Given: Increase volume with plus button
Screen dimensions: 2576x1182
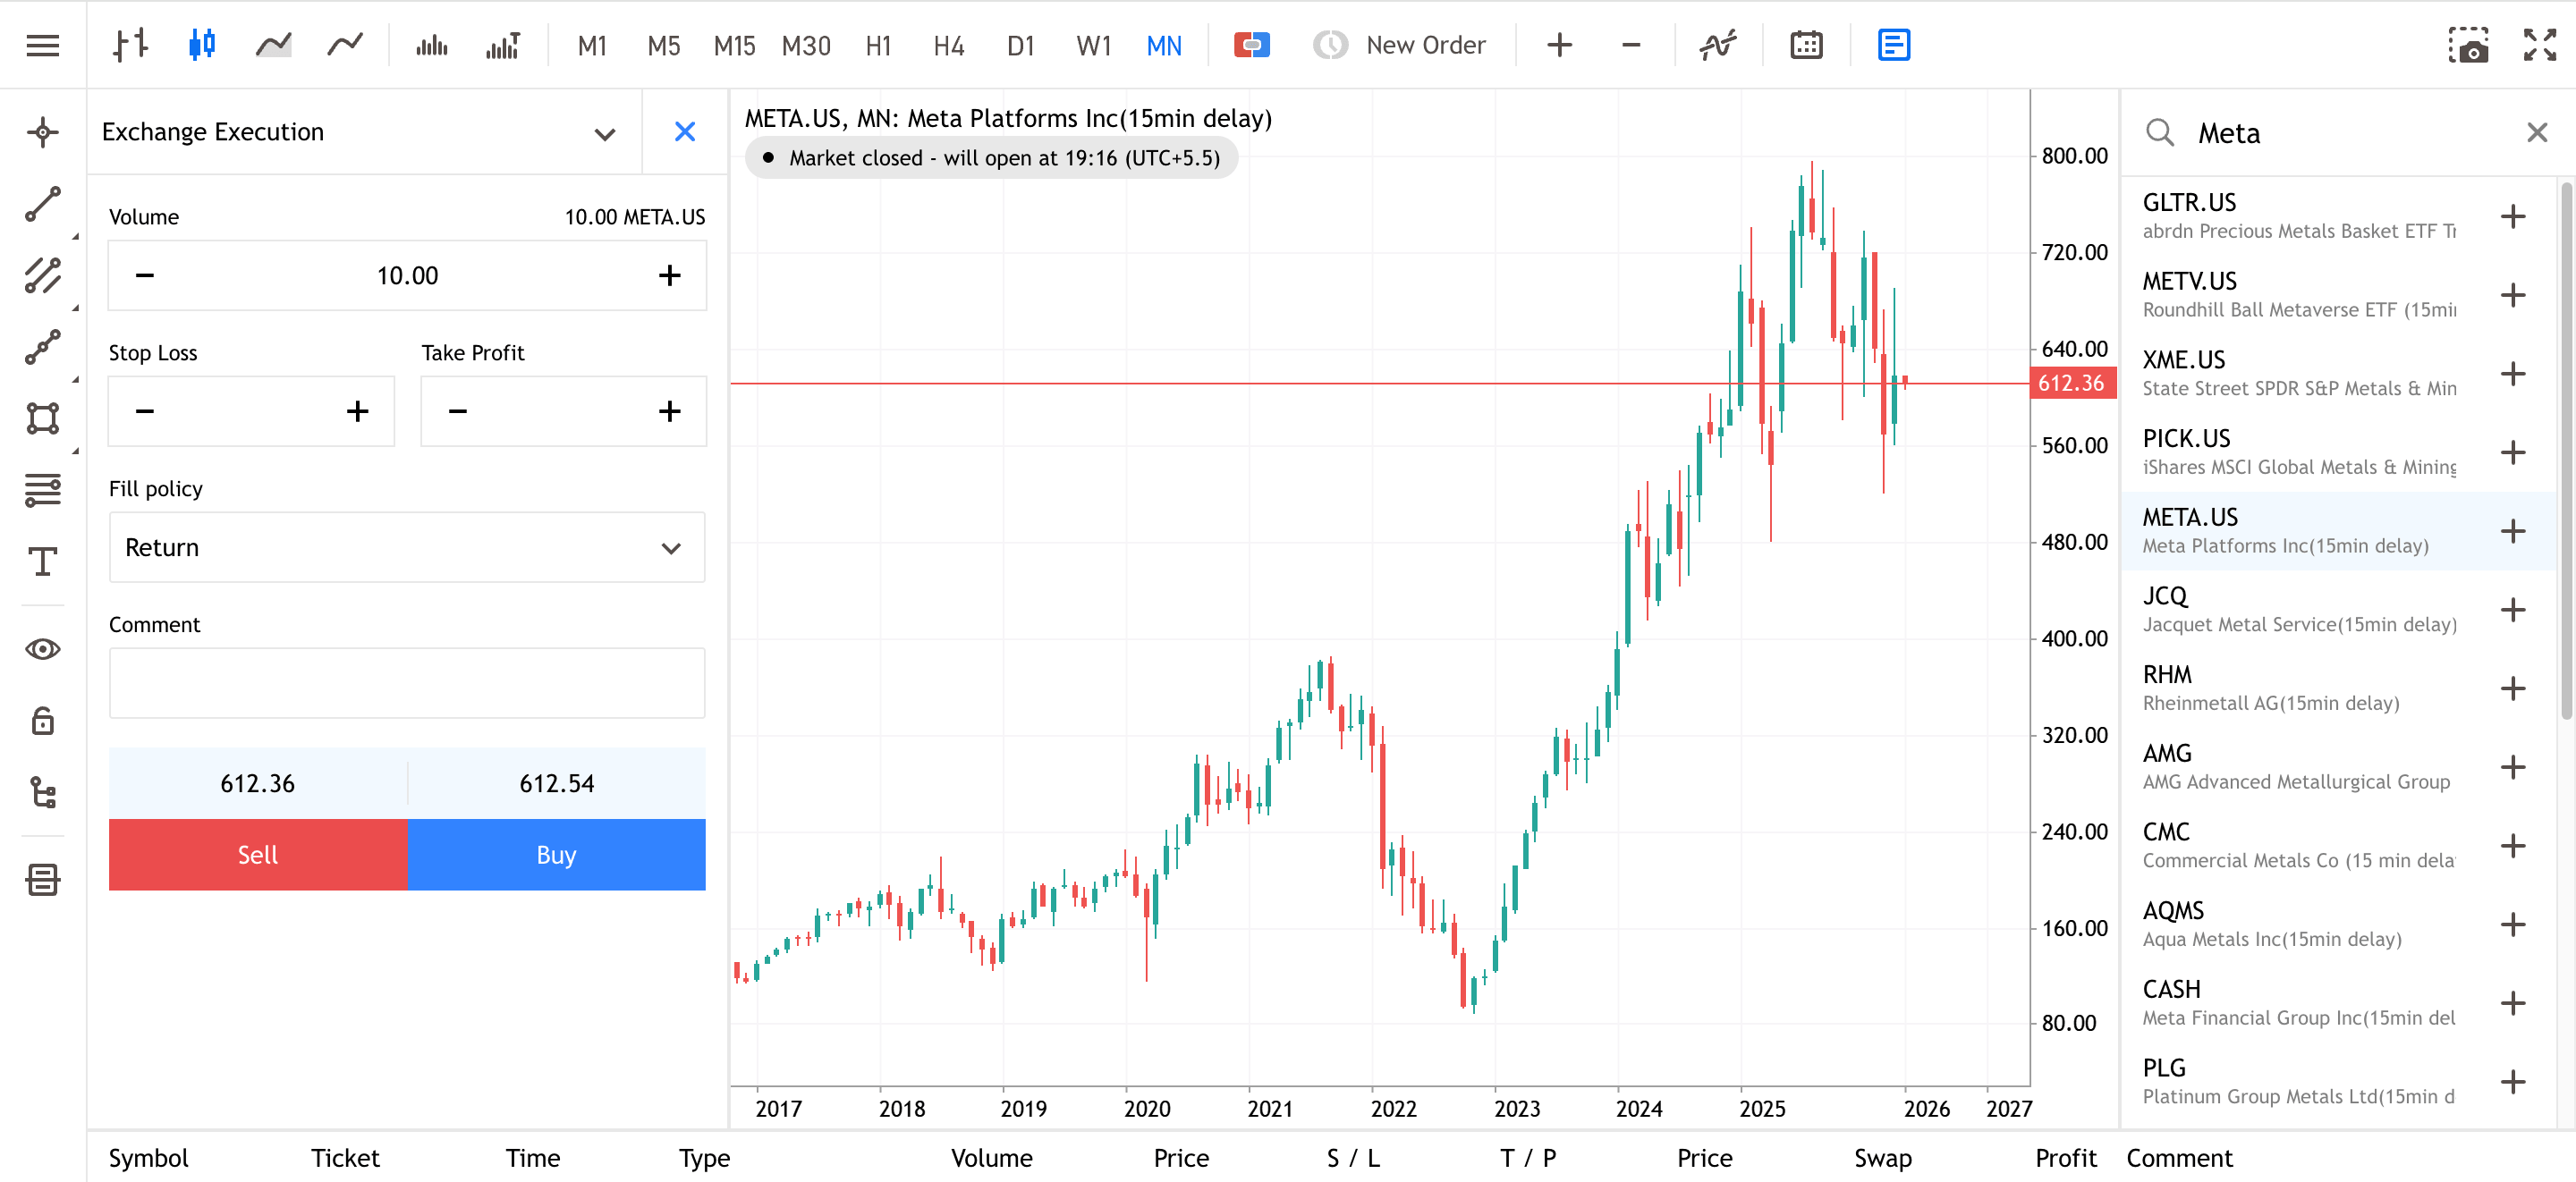Looking at the screenshot, I should pos(670,275).
